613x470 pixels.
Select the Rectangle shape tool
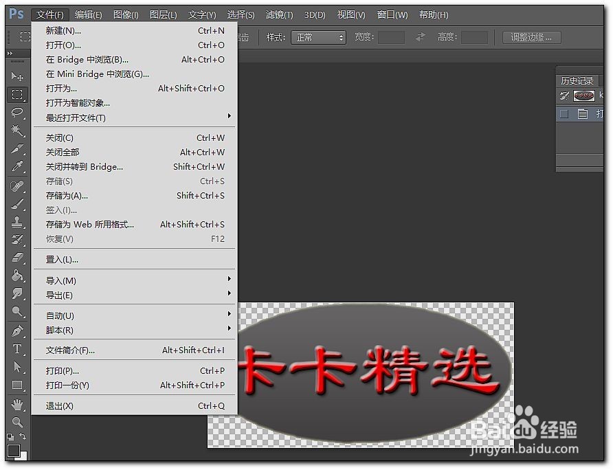17,385
